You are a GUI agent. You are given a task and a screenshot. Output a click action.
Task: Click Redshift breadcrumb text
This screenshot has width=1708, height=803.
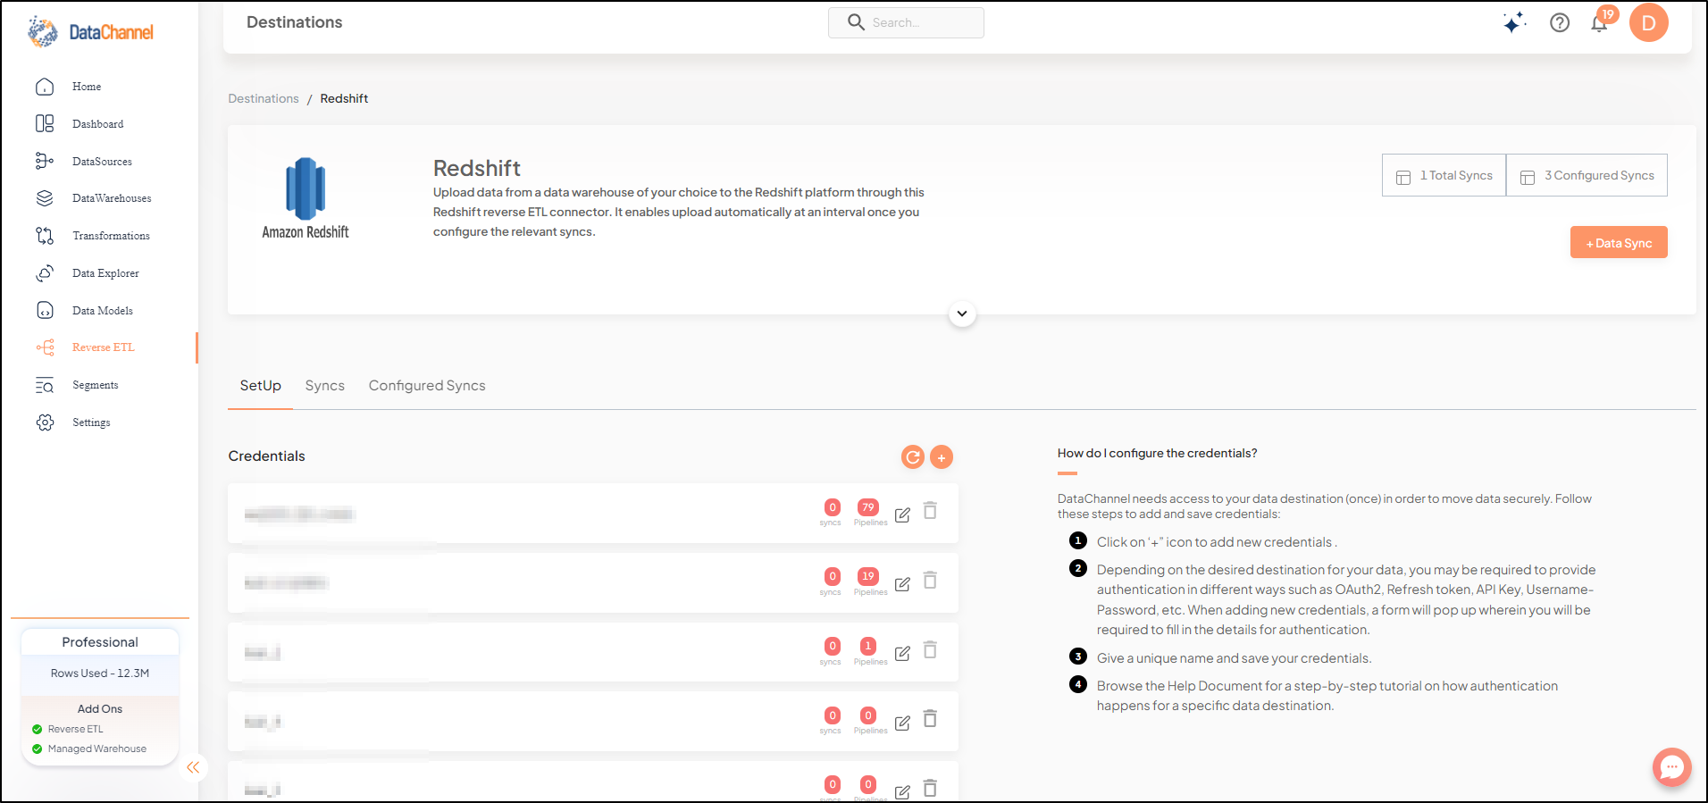tap(344, 98)
